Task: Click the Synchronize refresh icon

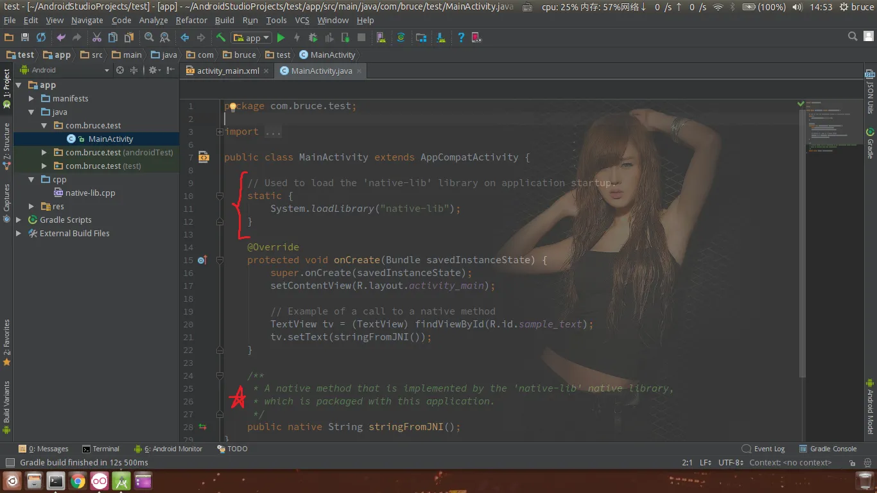Action: click(x=41, y=38)
